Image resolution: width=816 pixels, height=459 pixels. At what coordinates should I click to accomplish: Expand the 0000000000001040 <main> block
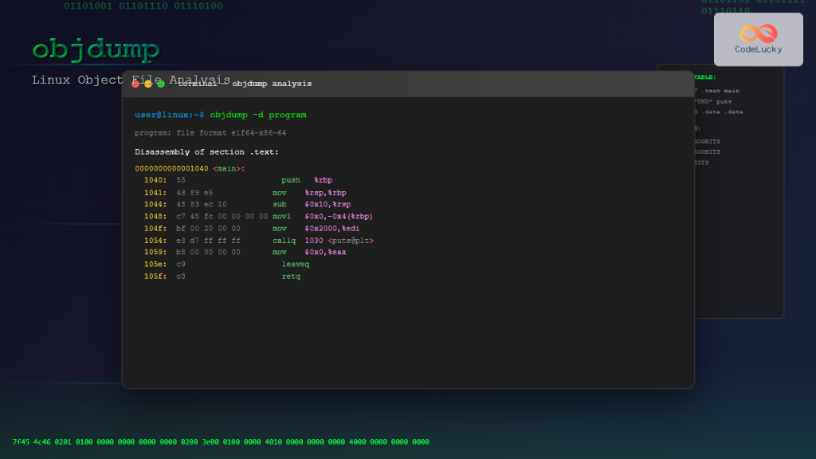(x=188, y=168)
